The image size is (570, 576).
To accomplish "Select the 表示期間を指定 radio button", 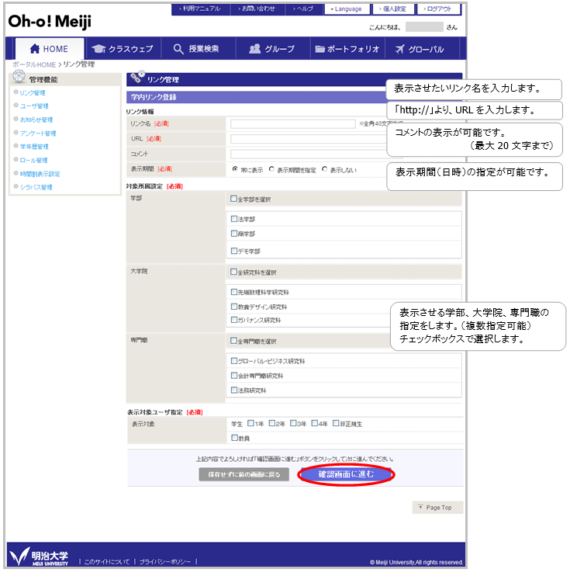I will [x=271, y=169].
